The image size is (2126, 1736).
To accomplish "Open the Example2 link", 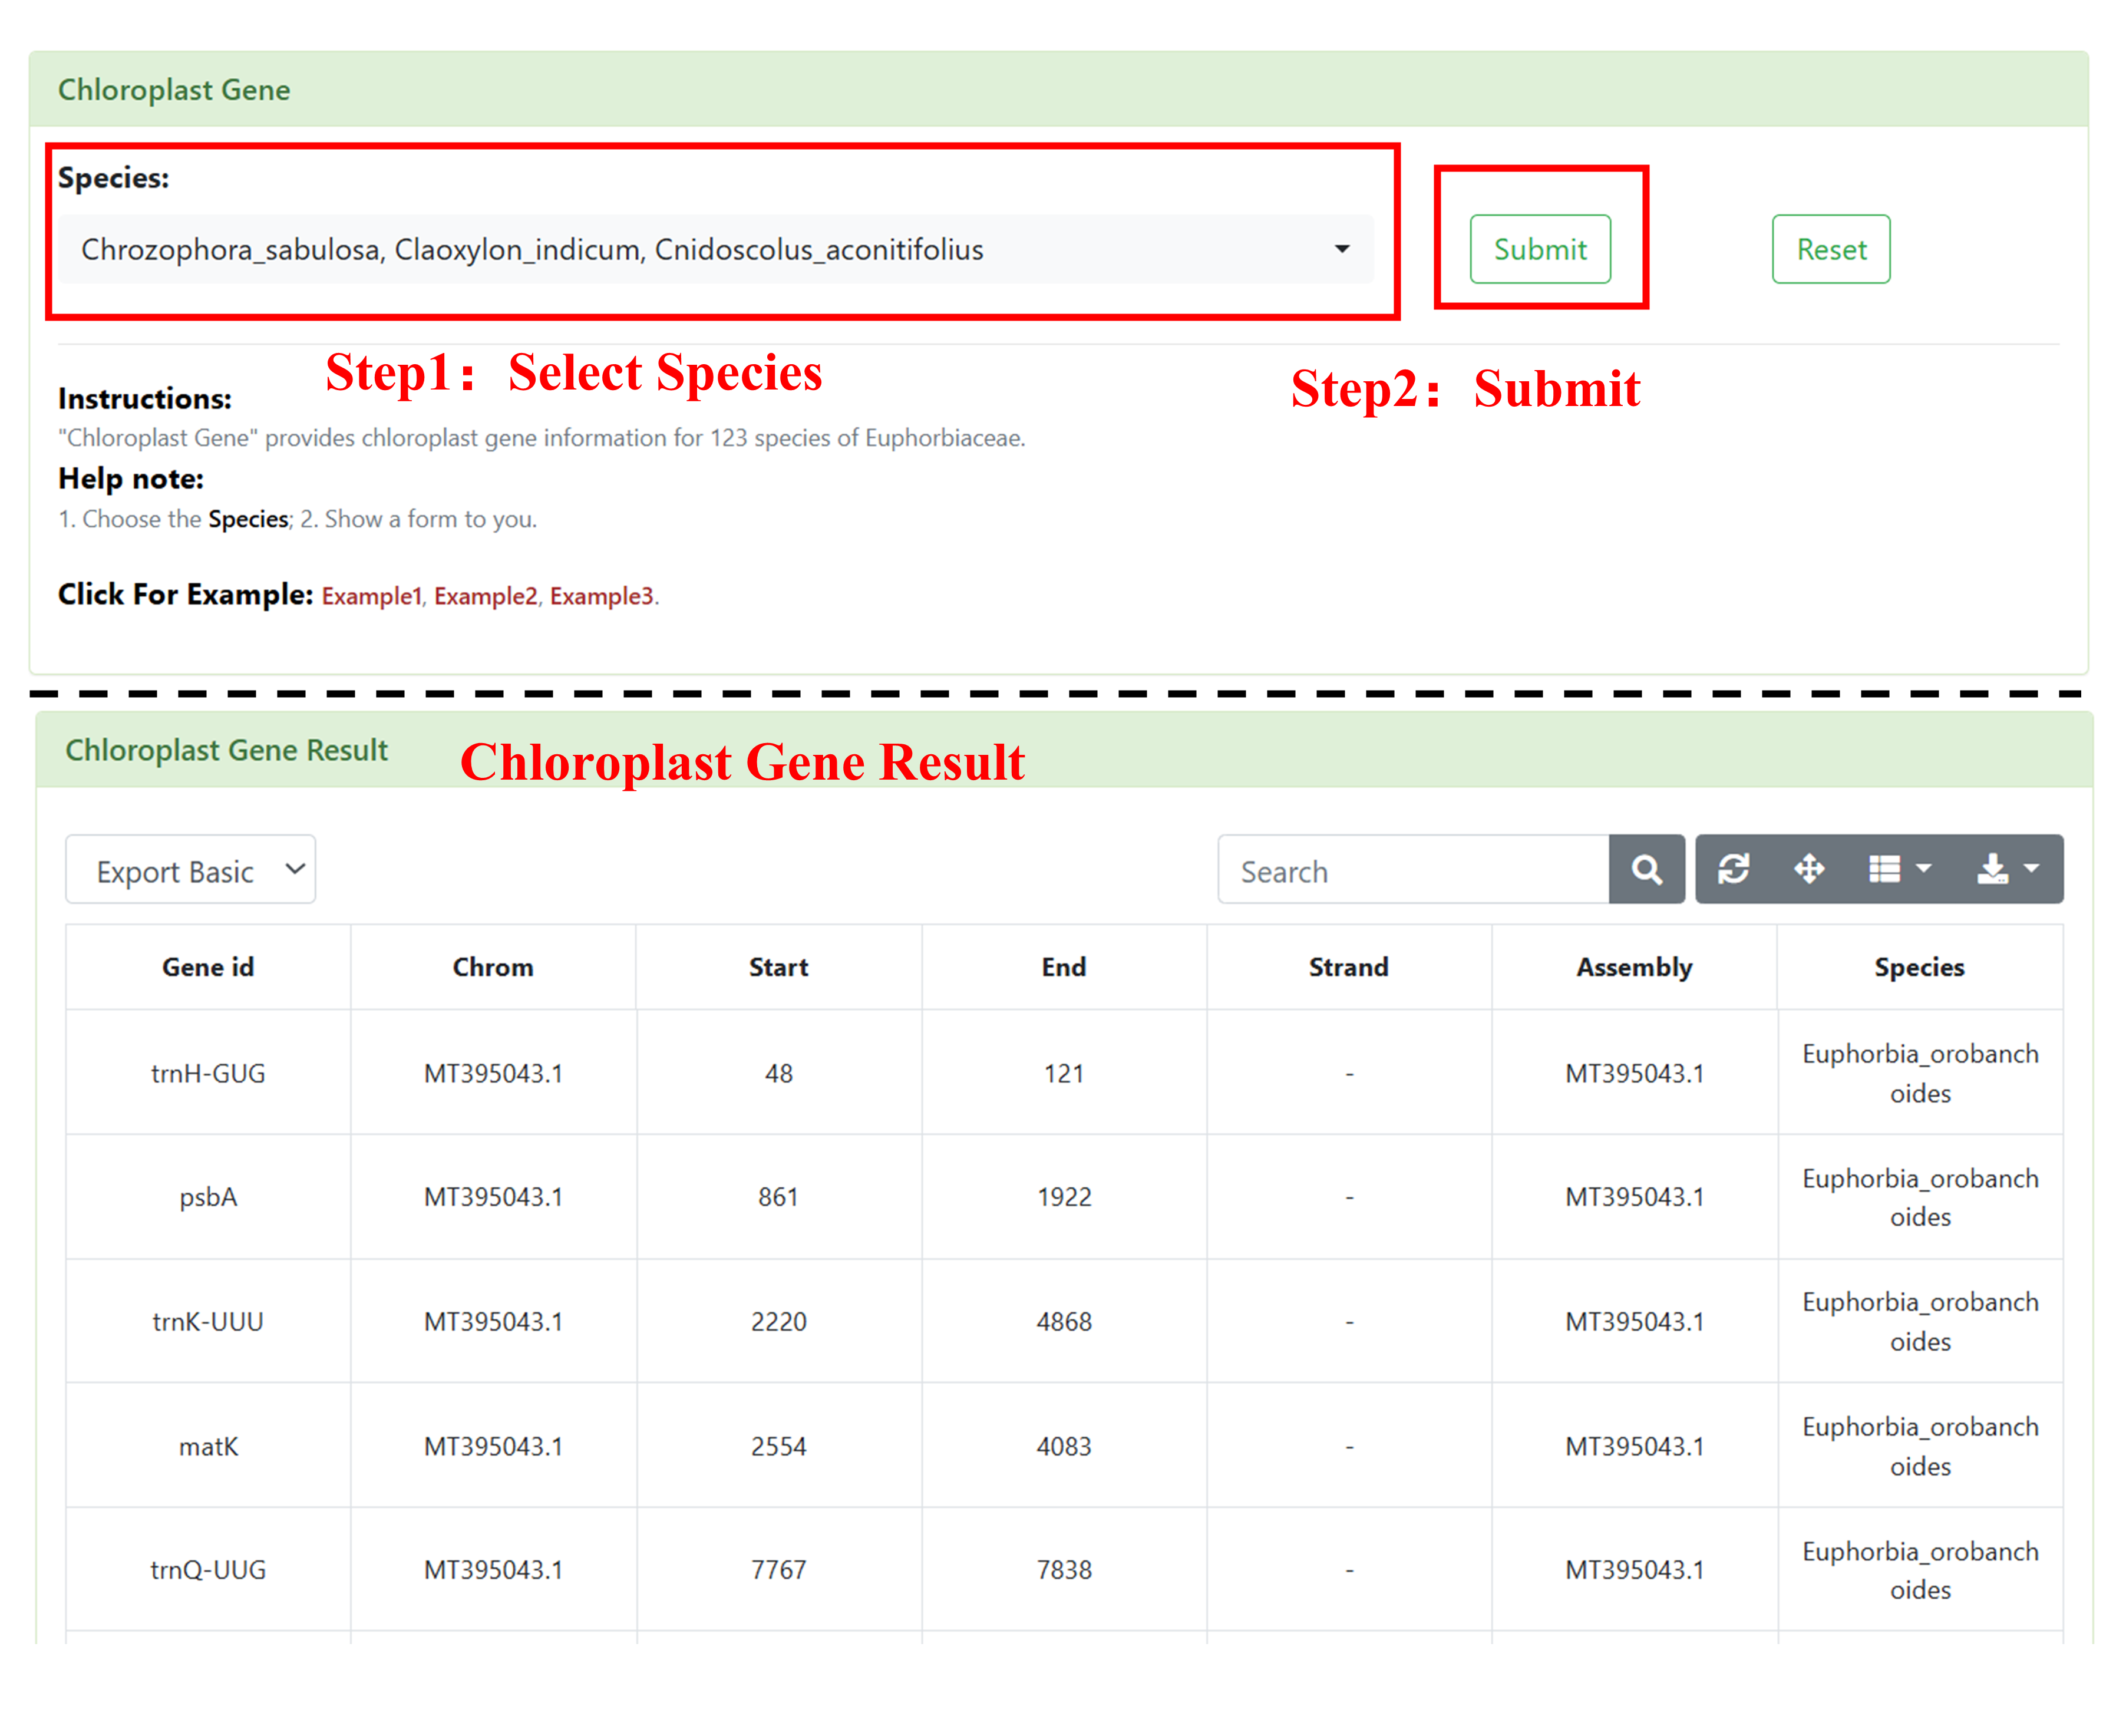I will (485, 596).
